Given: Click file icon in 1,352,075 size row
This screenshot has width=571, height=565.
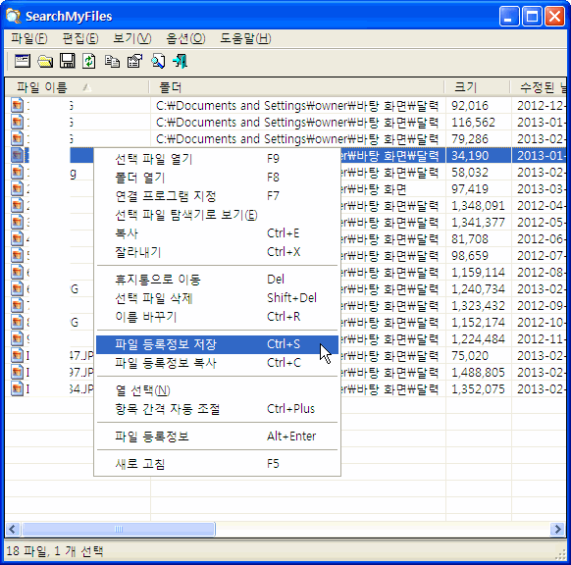Looking at the screenshot, I should click(17, 389).
